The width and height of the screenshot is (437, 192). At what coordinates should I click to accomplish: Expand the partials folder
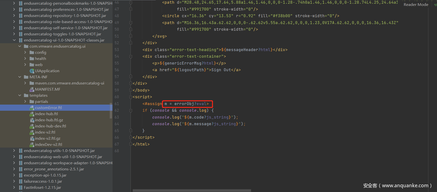[25, 101]
